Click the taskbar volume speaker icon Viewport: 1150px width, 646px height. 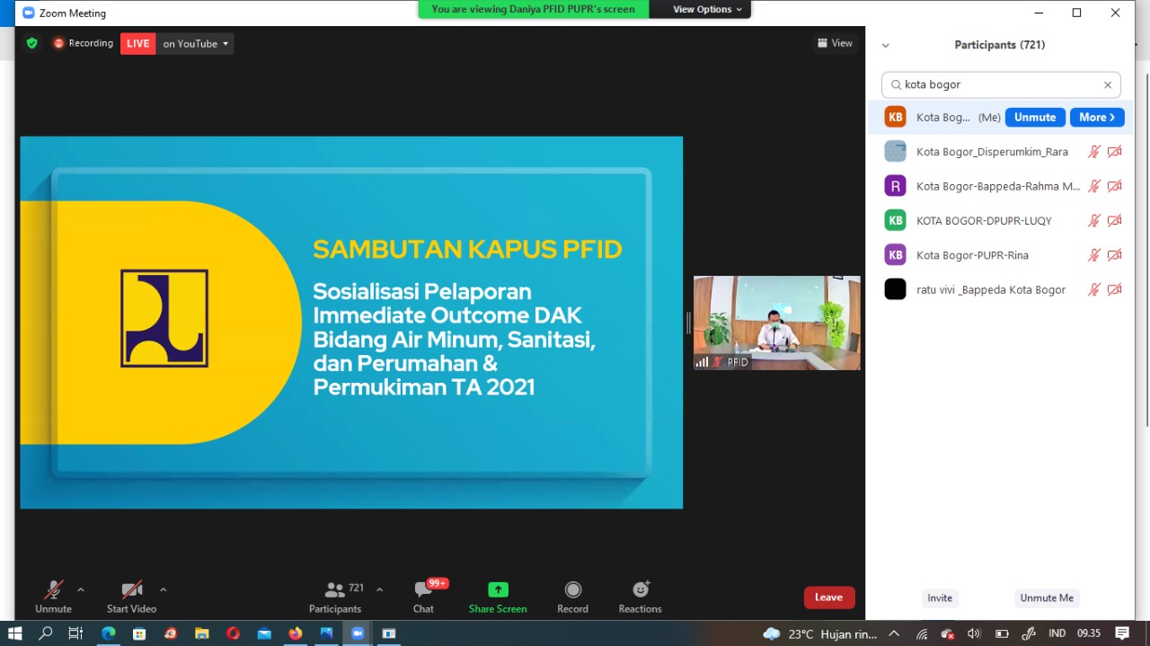click(x=974, y=633)
